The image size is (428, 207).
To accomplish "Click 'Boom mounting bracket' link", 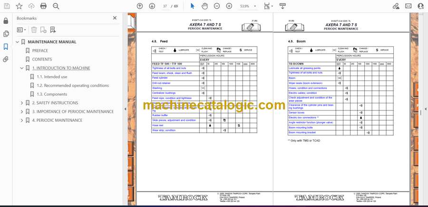I will [x=302, y=132].
